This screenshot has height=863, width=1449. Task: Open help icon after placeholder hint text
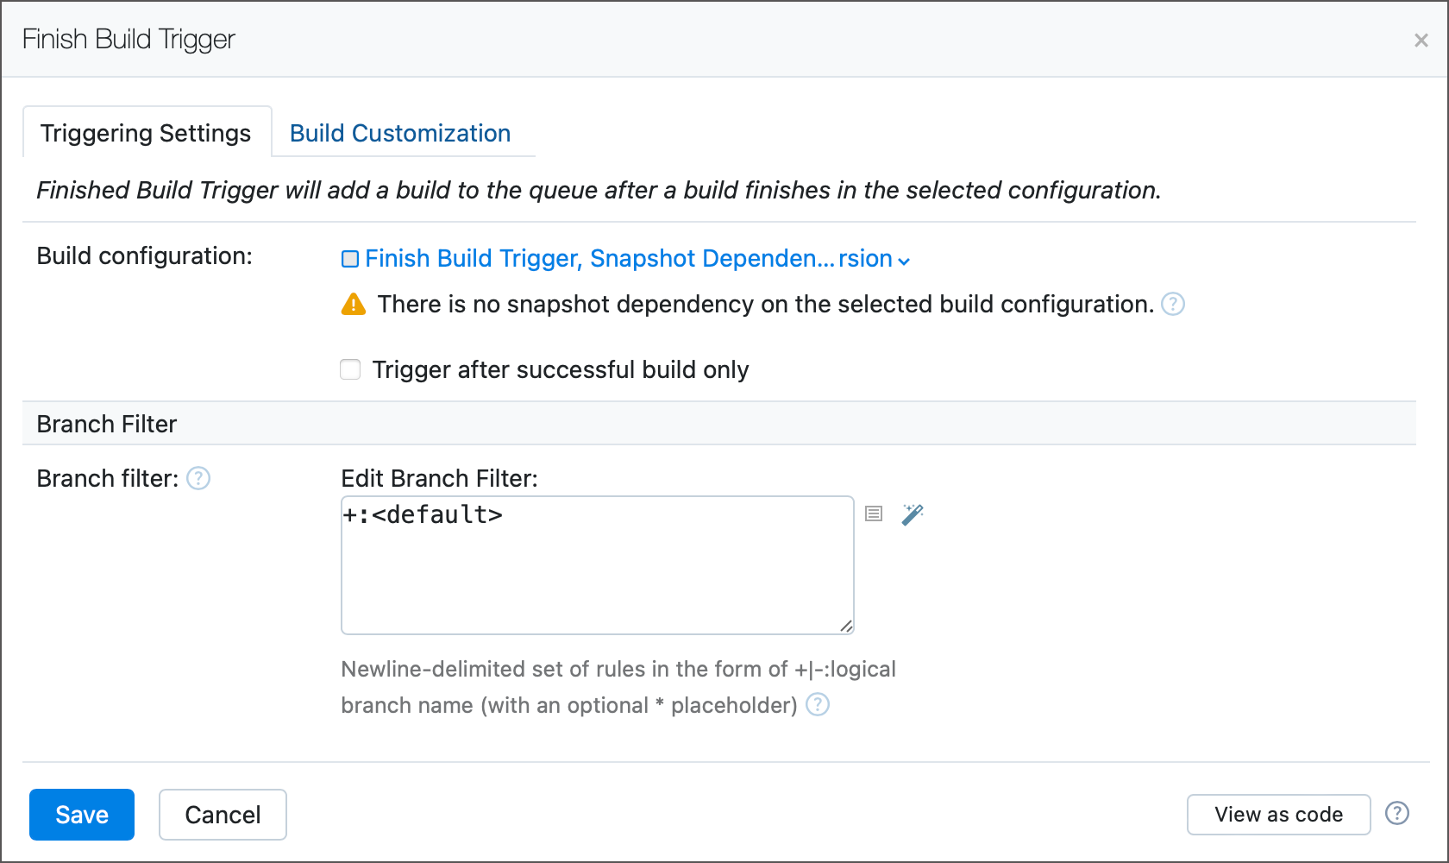(x=818, y=705)
